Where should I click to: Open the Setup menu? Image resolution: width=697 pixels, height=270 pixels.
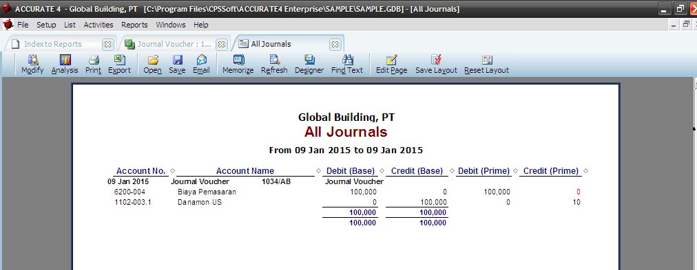46,25
